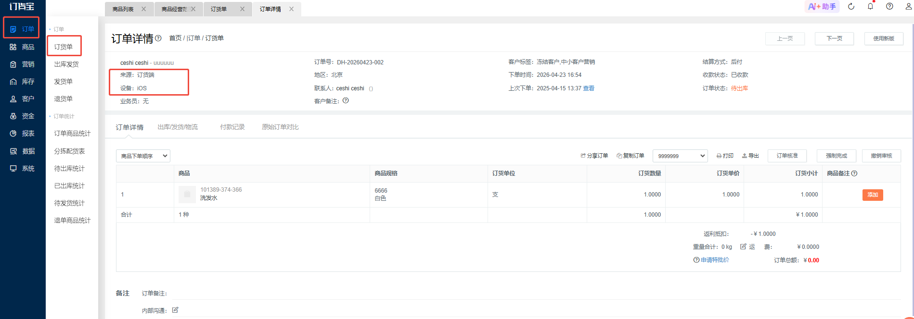Viewport: 914px width, 319px height.
Task: Collapse the 订单 group in the submenu
Action: tap(57, 29)
